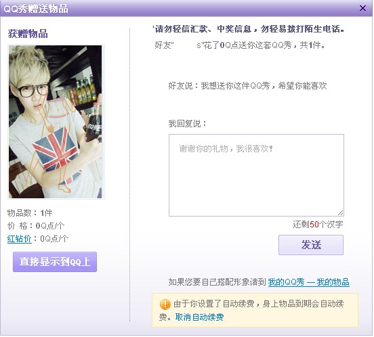Click the textarea resize grip corner

(x=340, y=213)
